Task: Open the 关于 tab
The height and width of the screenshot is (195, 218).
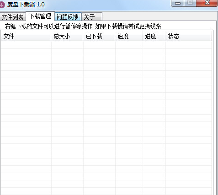Action: click(92, 17)
